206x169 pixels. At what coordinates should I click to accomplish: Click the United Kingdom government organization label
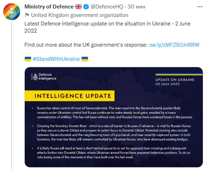[x=80, y=15]
